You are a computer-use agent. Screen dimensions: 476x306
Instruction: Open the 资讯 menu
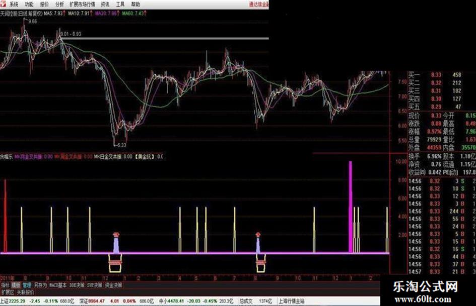[105, 4]
